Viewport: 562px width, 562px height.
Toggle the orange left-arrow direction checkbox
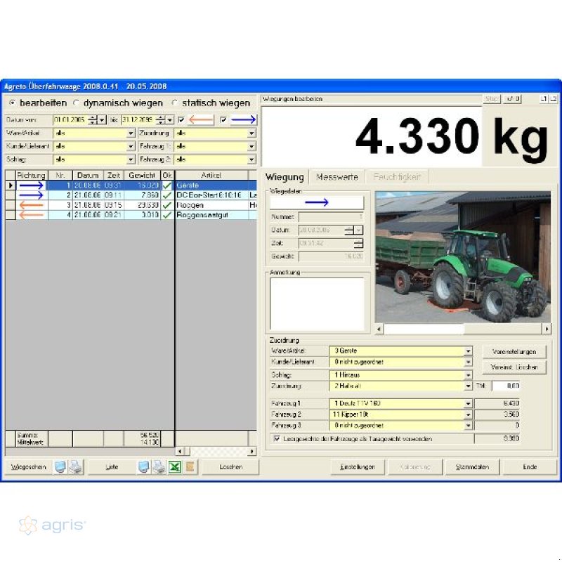tap(182, 120)
